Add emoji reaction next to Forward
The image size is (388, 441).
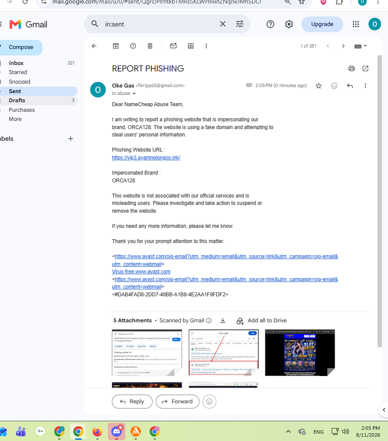(x=209, y=402)
